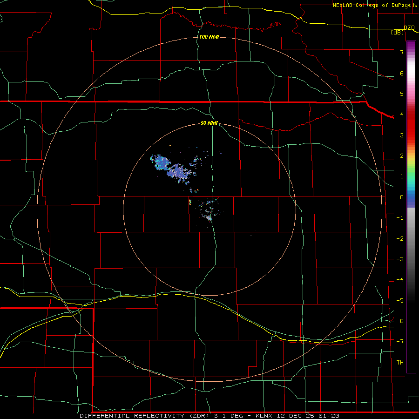This screenshot has height=419, width=419.
Task: Click the 2 tick on the color scale
Action: [402, 156]
